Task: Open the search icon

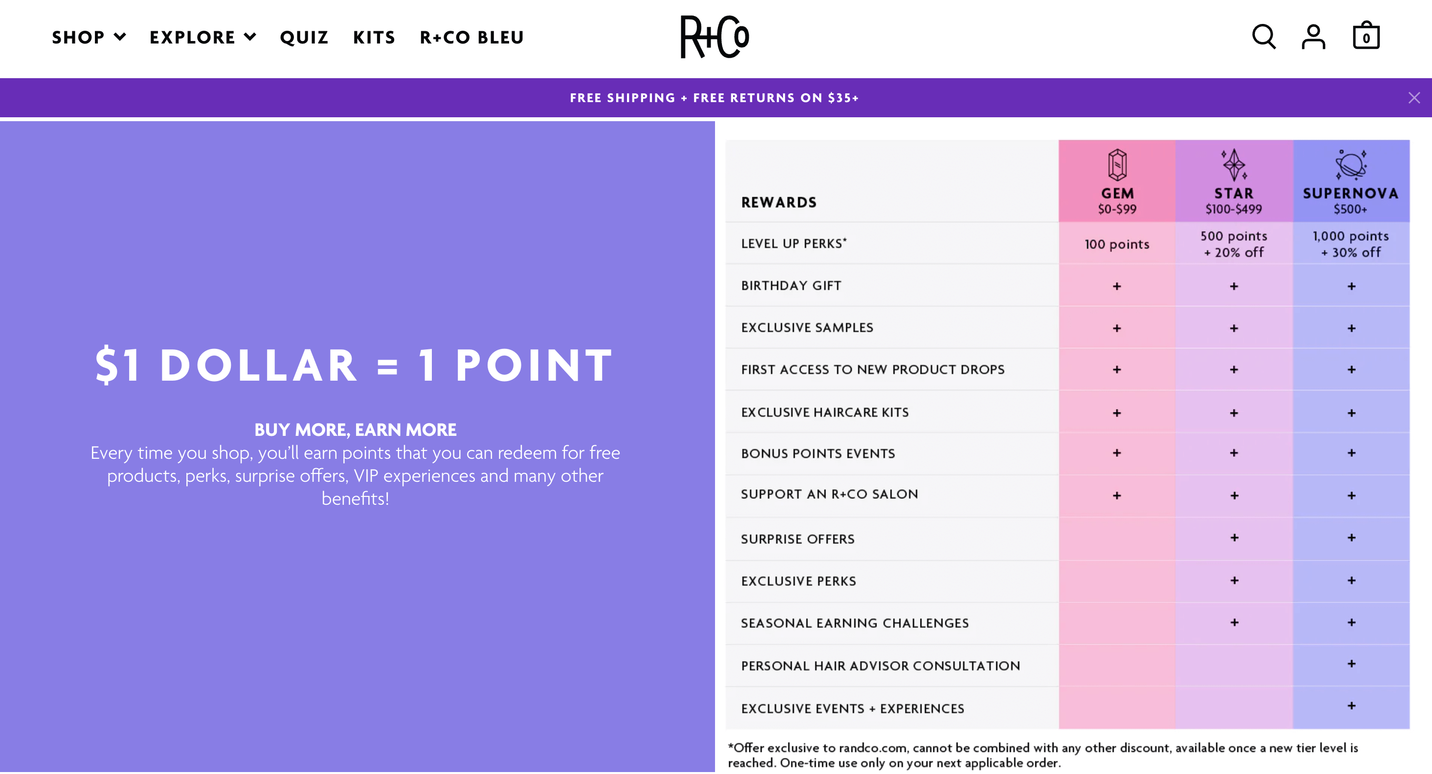Action: coord(1264,37)
